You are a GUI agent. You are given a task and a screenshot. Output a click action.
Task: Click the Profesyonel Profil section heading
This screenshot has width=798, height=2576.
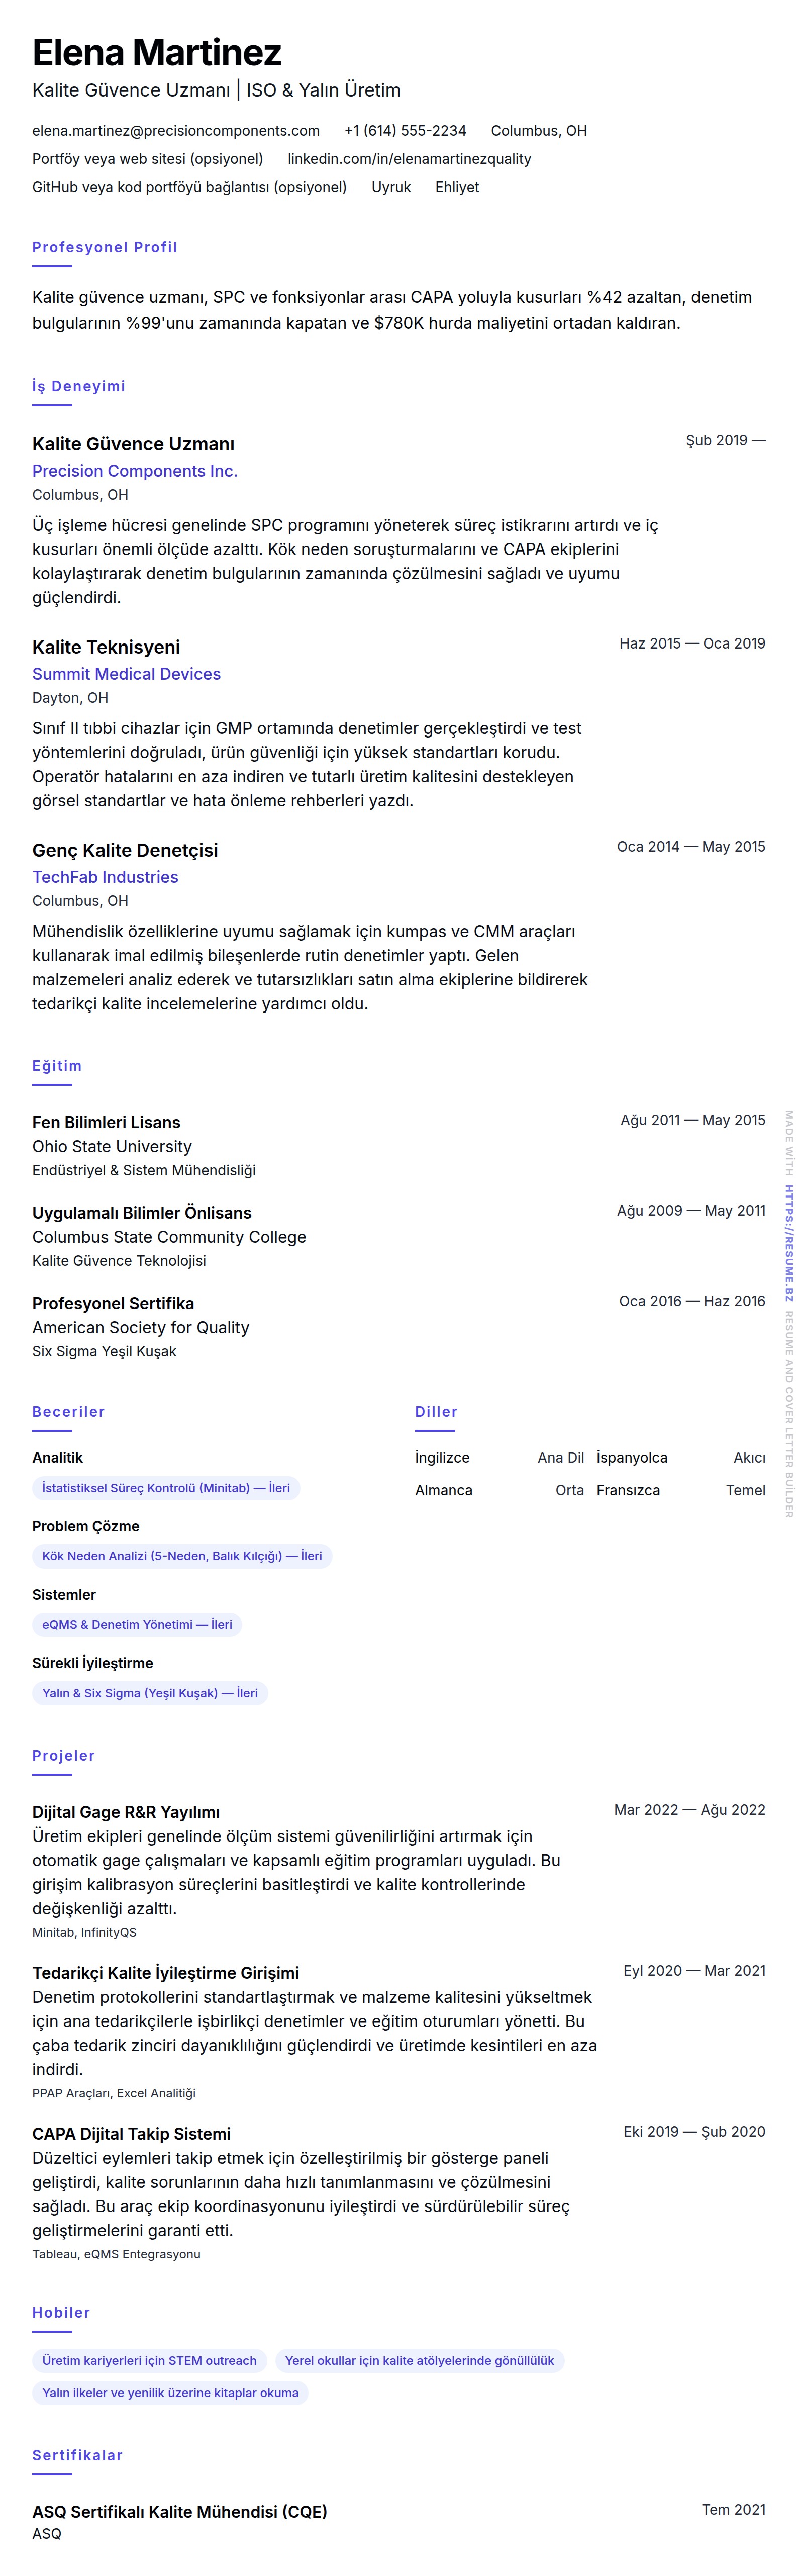[105, 247]
